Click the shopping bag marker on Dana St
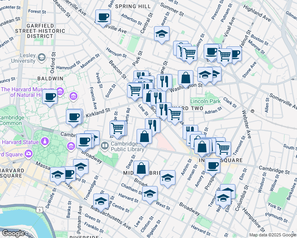297x238 pixels. (141, 169)
